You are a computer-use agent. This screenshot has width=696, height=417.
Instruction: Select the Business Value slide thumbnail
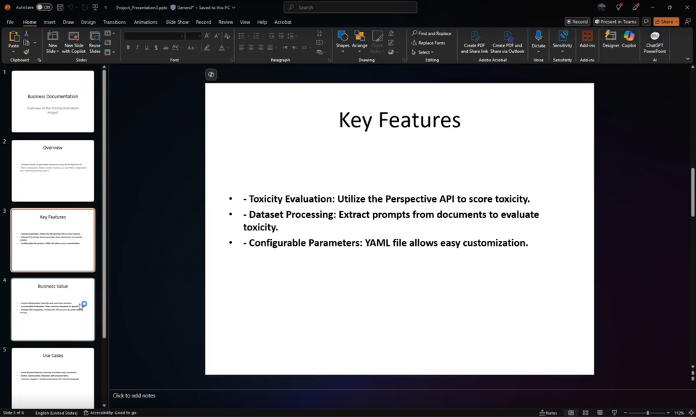tap(53, 309)
